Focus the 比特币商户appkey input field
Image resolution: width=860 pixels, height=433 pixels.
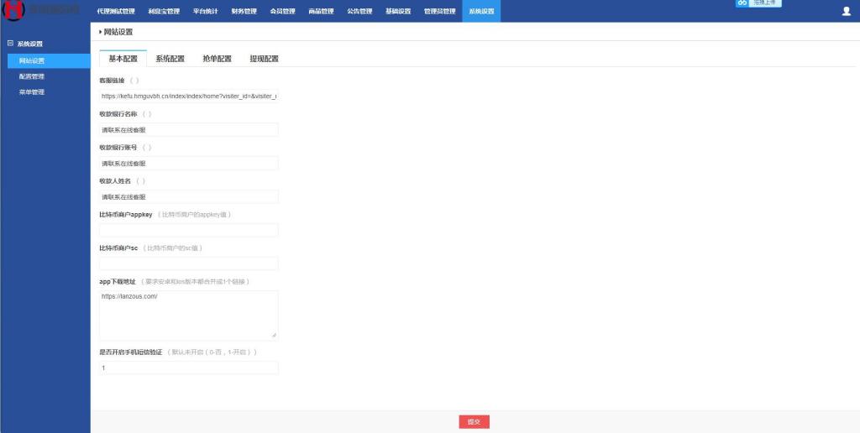[188, 230]
